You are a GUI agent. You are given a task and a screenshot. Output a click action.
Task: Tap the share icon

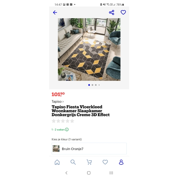(x=111, y=12)
